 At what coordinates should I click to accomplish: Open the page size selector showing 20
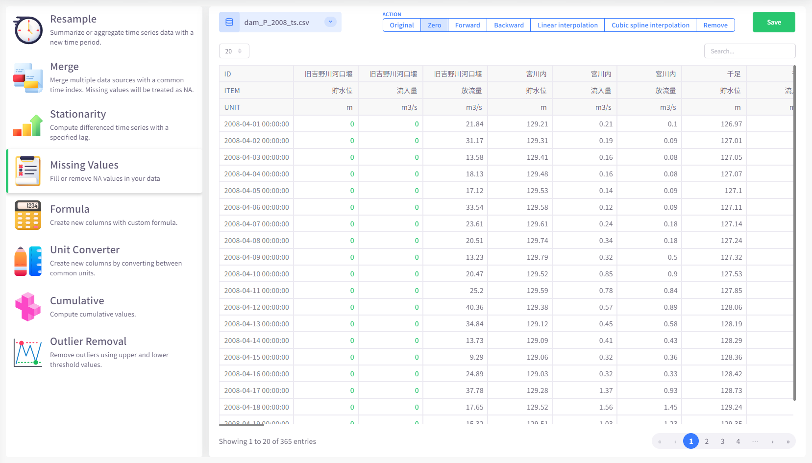pos(234,51)
